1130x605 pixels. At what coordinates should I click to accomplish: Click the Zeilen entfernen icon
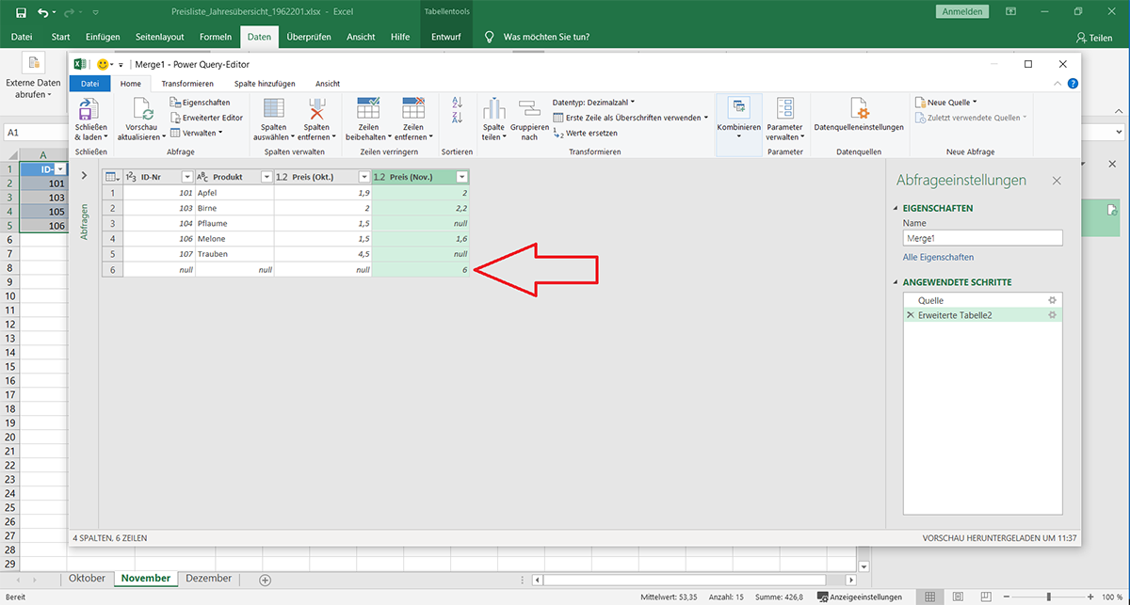click(x=413, y=108)
